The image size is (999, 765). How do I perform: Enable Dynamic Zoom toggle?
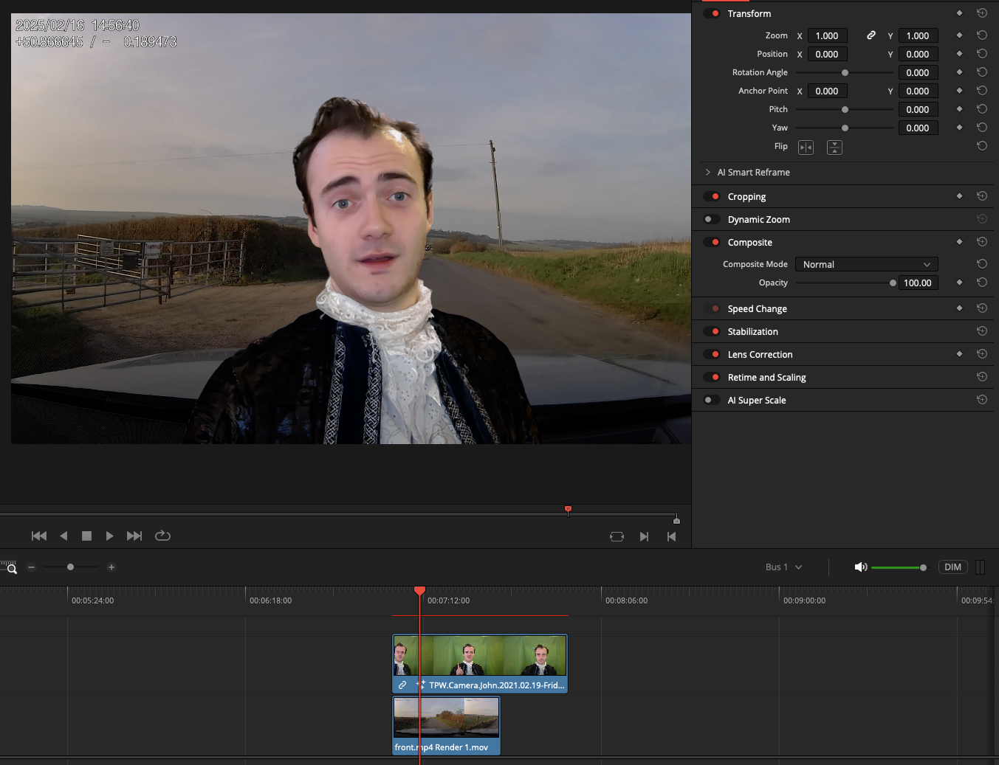[712, 219]
